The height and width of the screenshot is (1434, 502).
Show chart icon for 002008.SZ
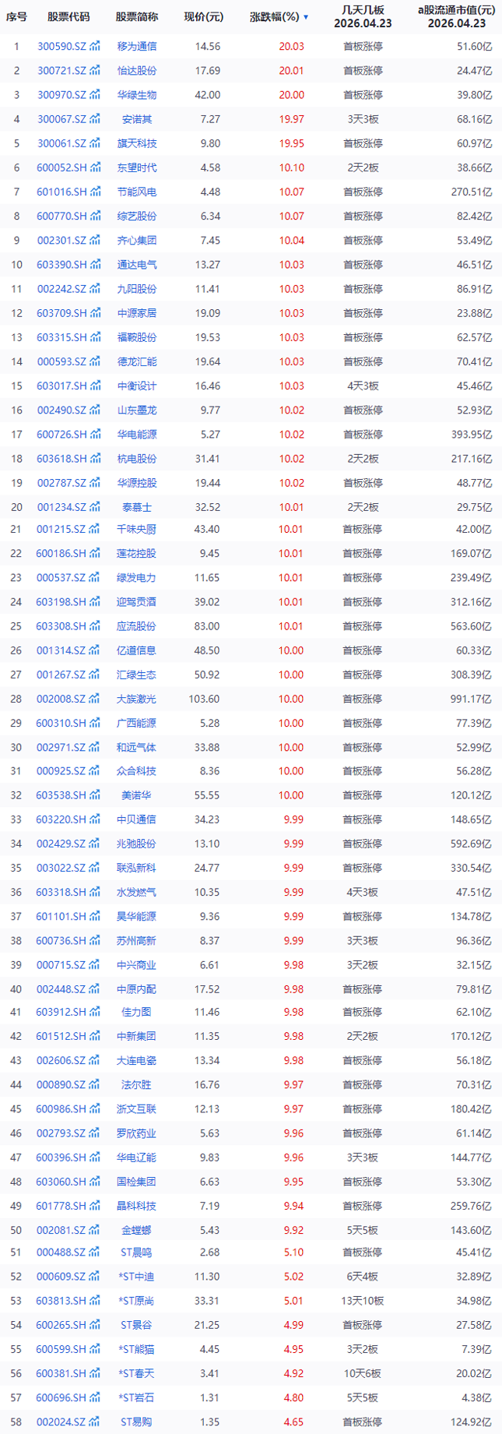pos(95,699)
